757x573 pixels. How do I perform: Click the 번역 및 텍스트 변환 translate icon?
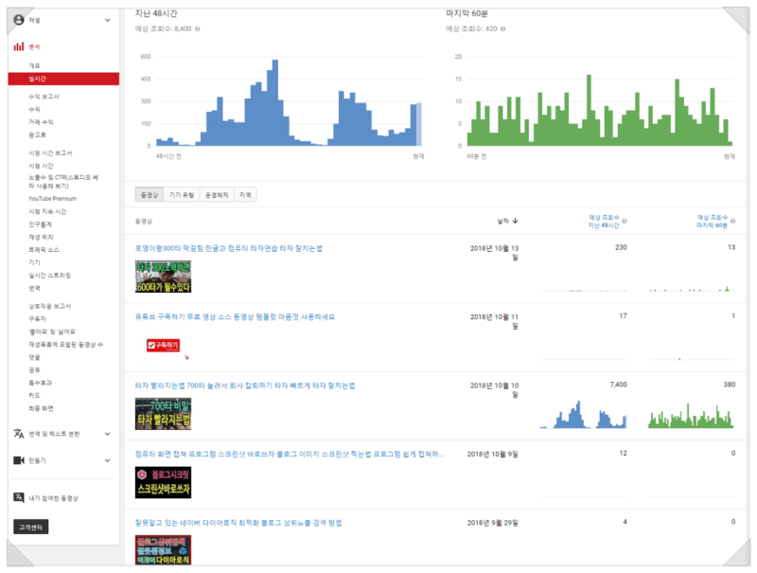tap(18, 434)
